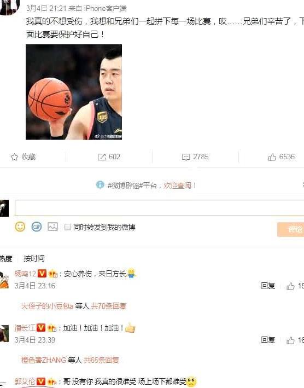Click the orange 评论 submit button
This screenshot has height=388, width=304.
[x=291, y=230]
